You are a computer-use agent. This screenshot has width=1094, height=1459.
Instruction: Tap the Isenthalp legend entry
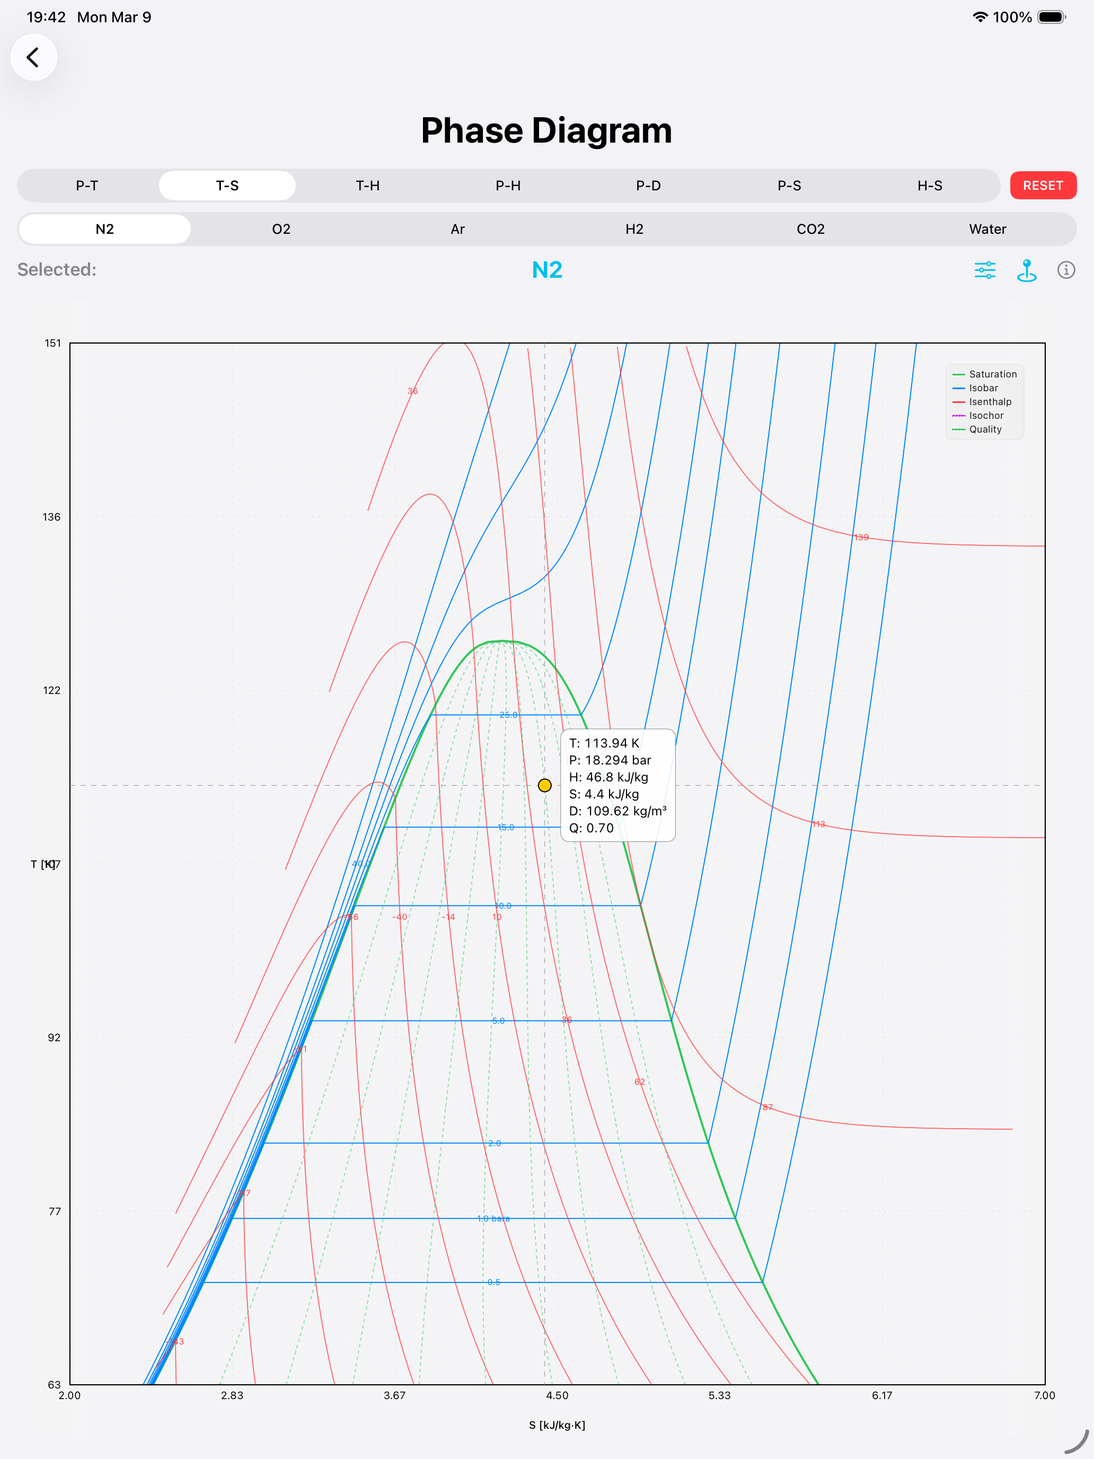(989, 402)
